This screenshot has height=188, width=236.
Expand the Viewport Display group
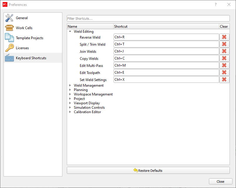(70, 103)
